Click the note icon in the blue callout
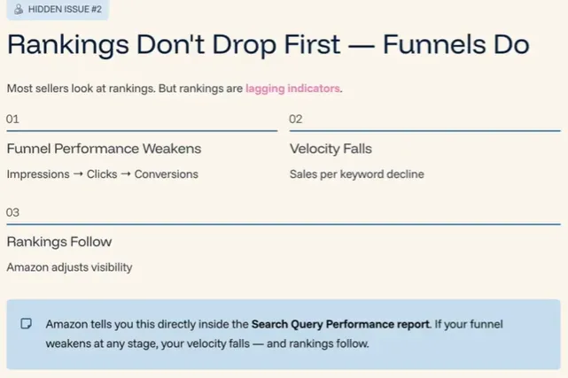Screen dimensions: 568x378 26,324
